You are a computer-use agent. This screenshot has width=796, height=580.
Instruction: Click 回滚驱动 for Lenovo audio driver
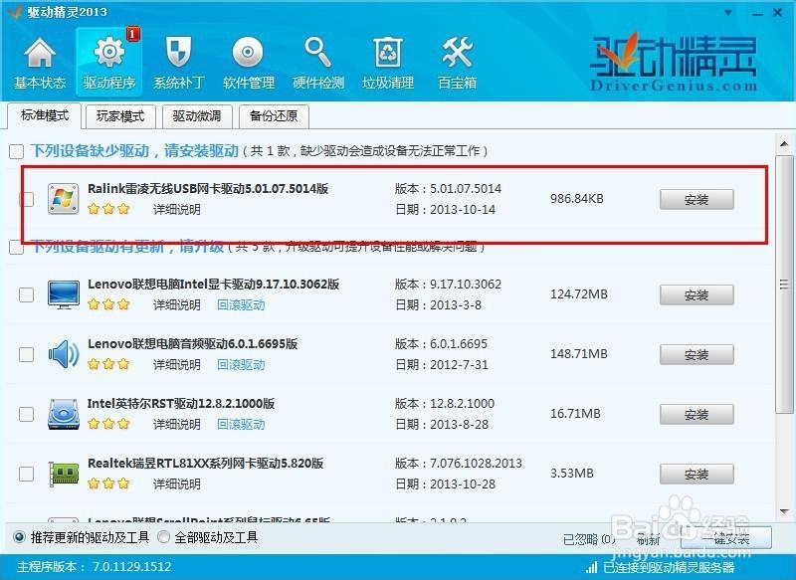point(241,364)
